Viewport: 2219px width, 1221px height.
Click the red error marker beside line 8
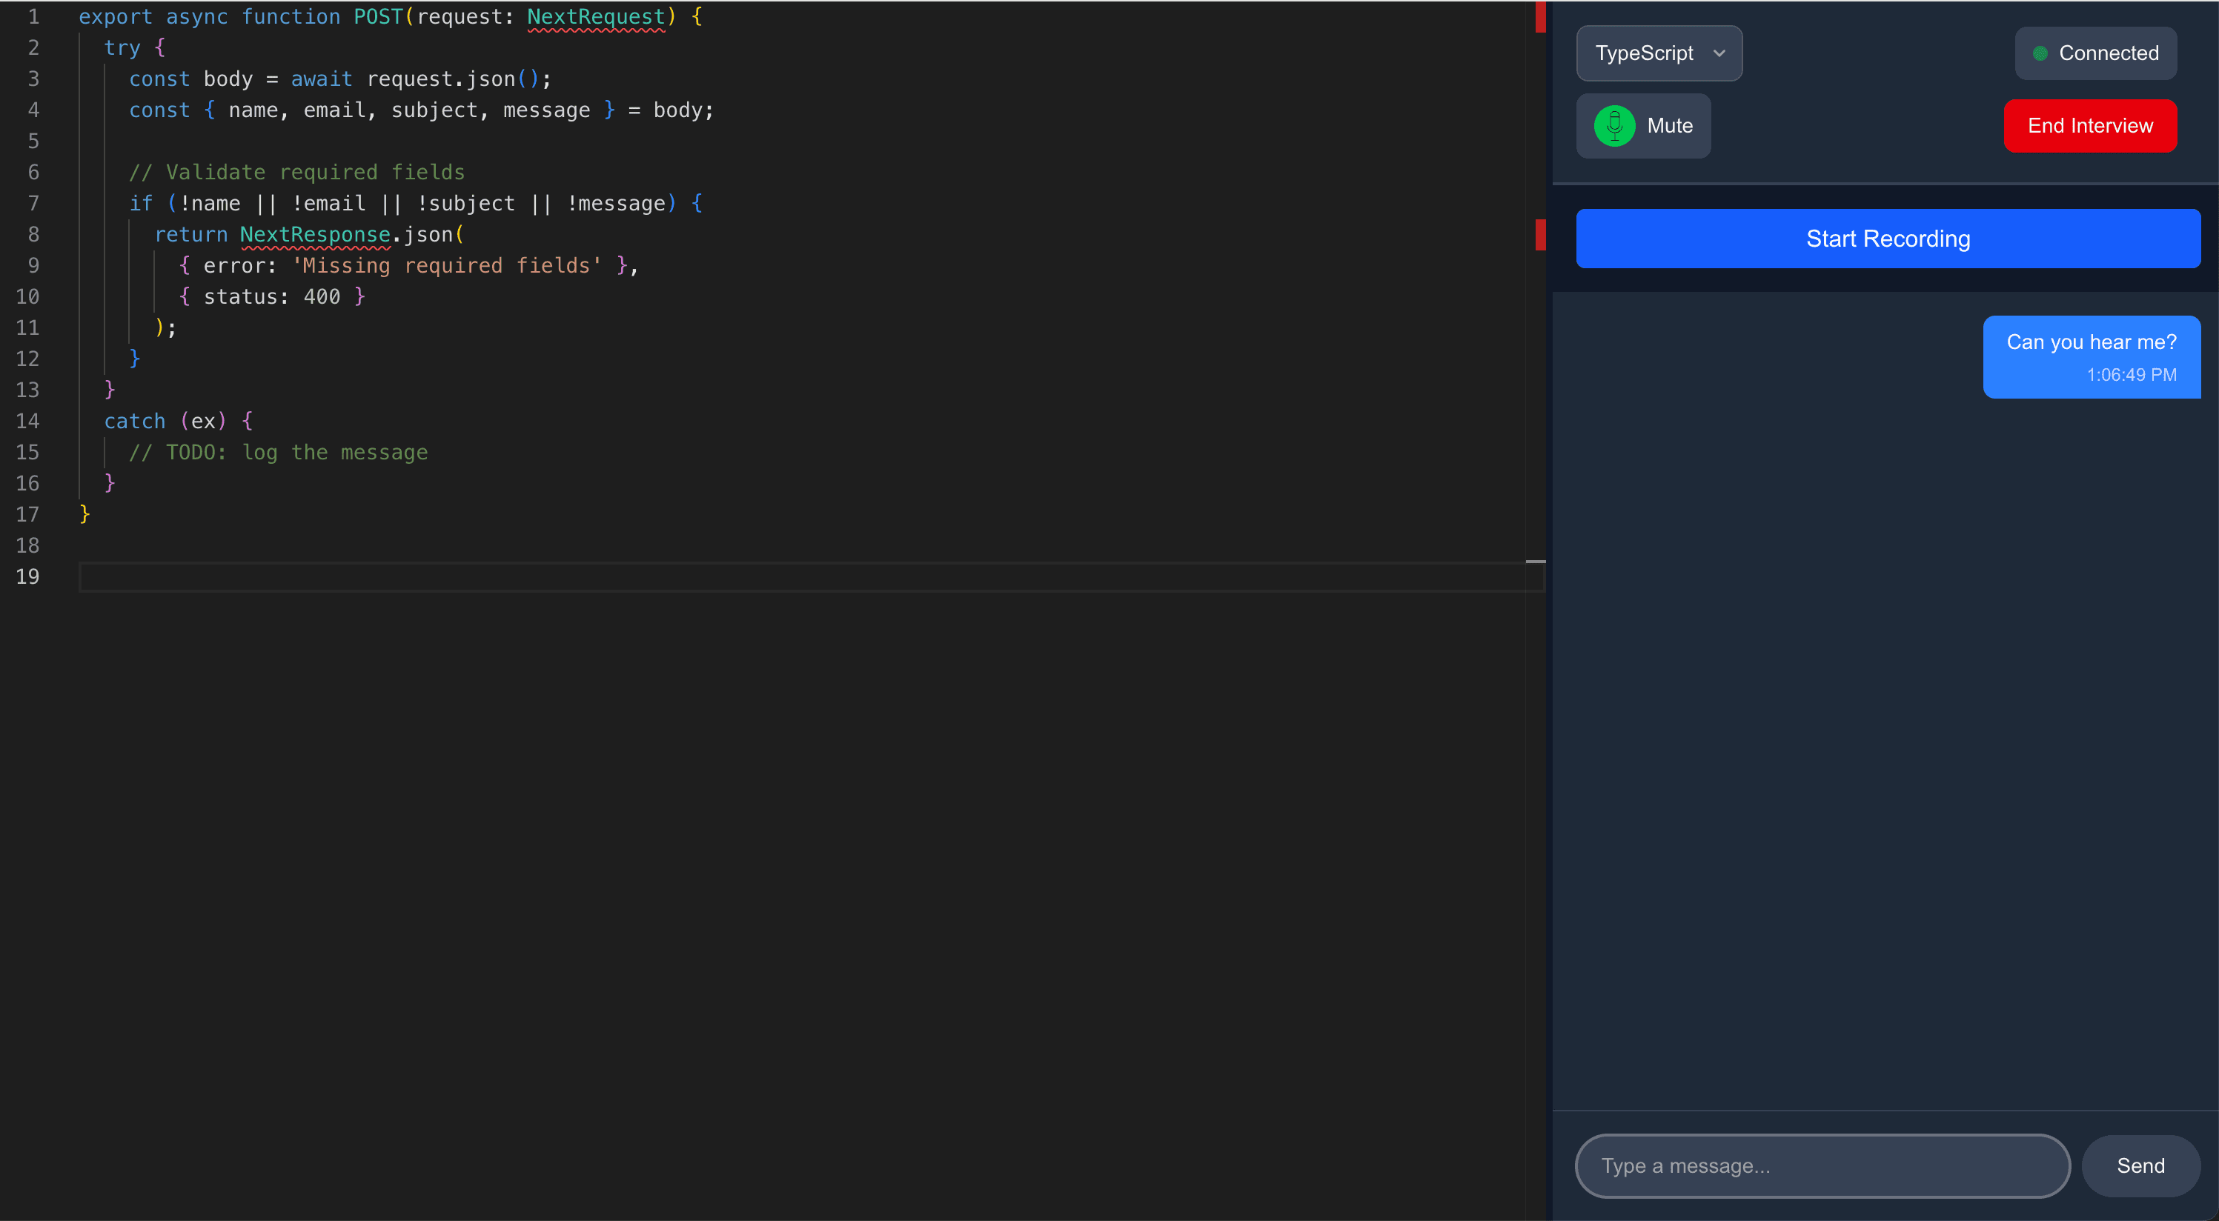tap(1539, 234)
